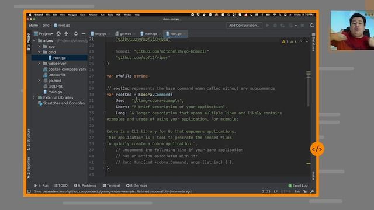Toggle tool window bars icon bottom-left
Viewport: 374px width, 210px height.
(x=29, y=191)
